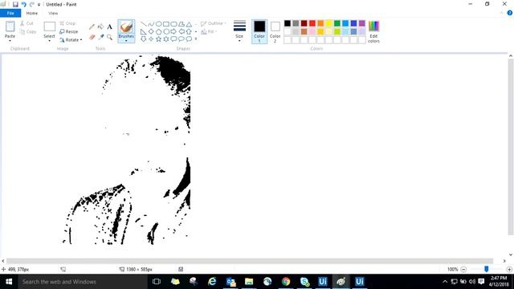Choose the Rectangle shape
Screen dimensions: 514x289
(x=166, y=24)
